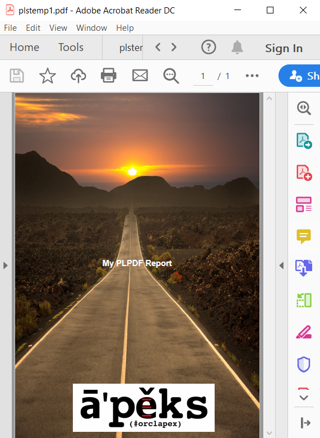Upload file to Document Cloud icon
320x438 pixels.
point(78,76)
